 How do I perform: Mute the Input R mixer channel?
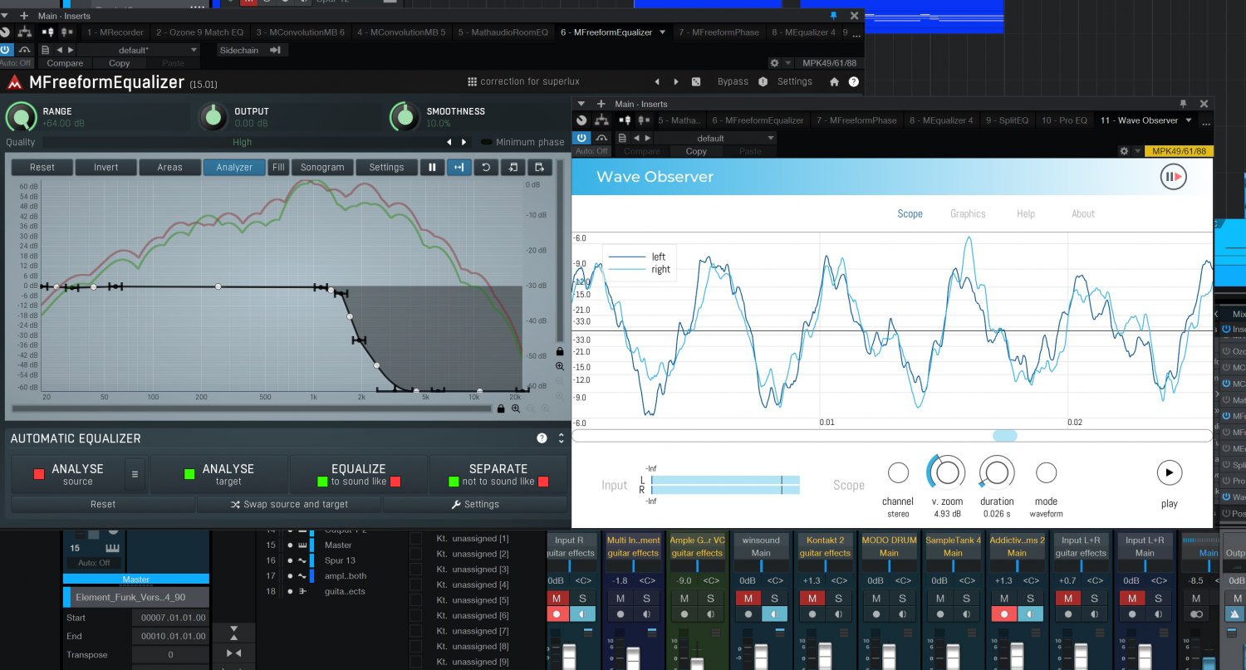(x=558, y=599)
